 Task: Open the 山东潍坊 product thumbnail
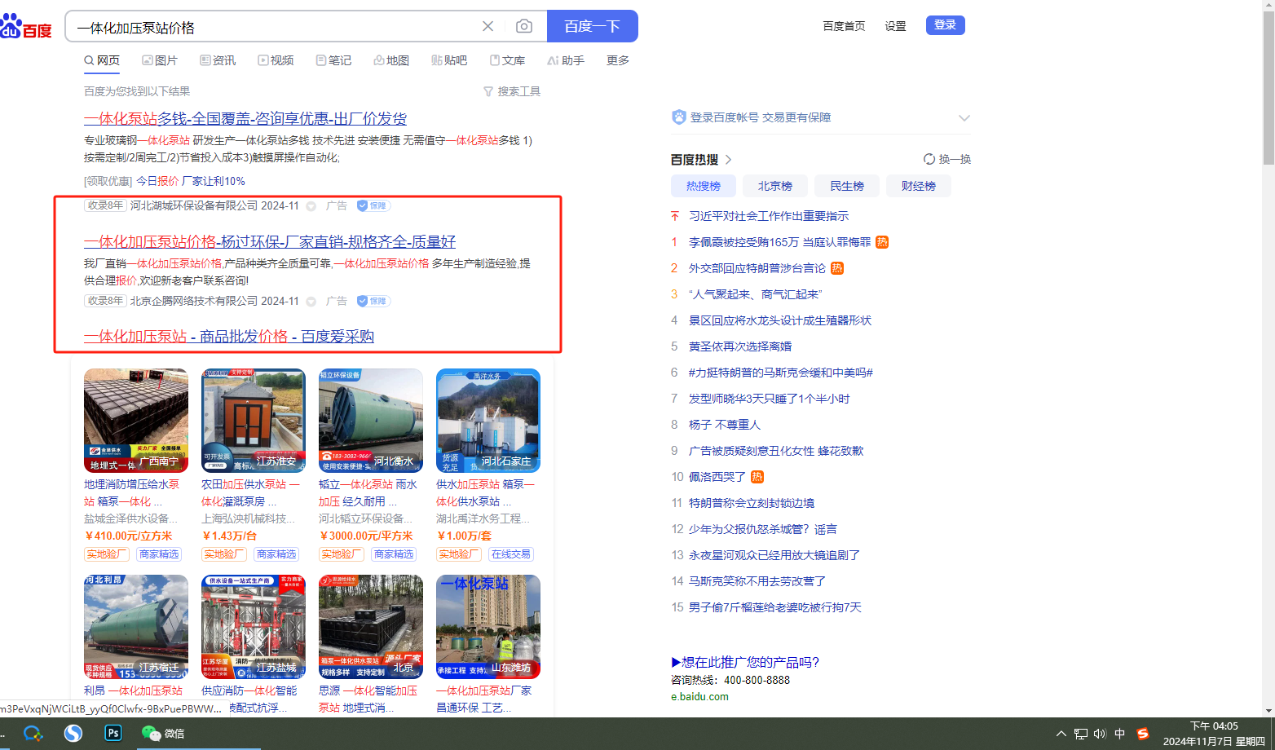pos(488,627)
